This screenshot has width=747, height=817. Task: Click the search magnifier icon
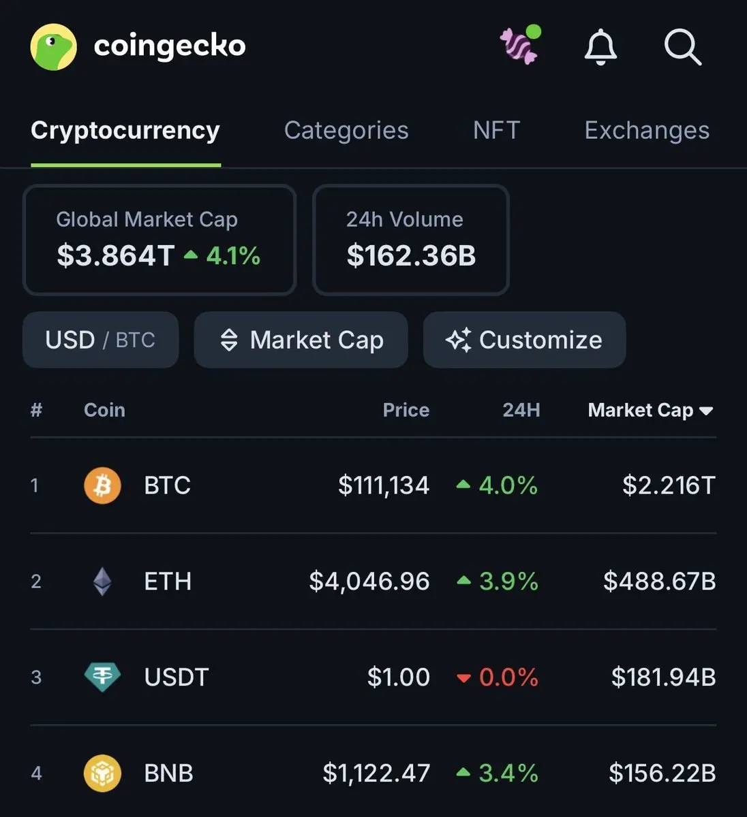pyautogui.click(x=682, y=47)
